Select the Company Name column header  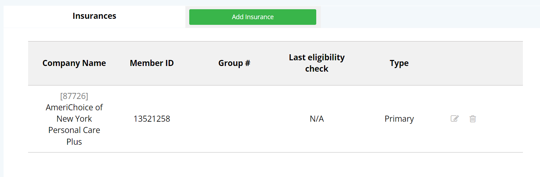coord(74,63)
